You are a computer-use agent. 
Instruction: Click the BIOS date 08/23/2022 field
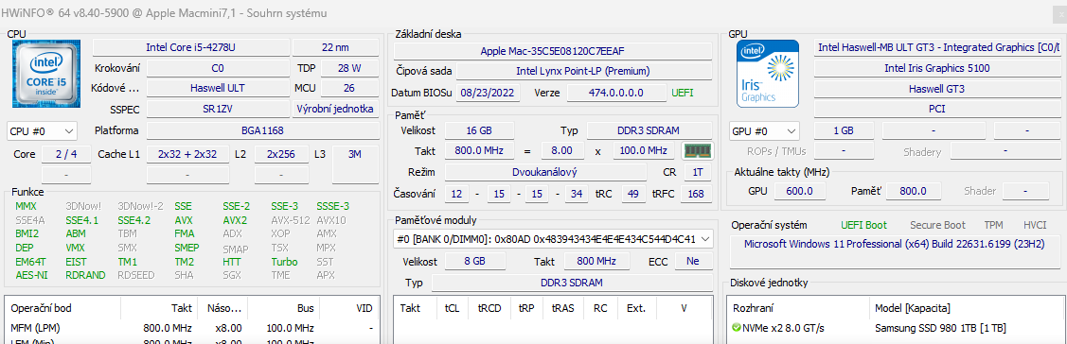(489, 93)
